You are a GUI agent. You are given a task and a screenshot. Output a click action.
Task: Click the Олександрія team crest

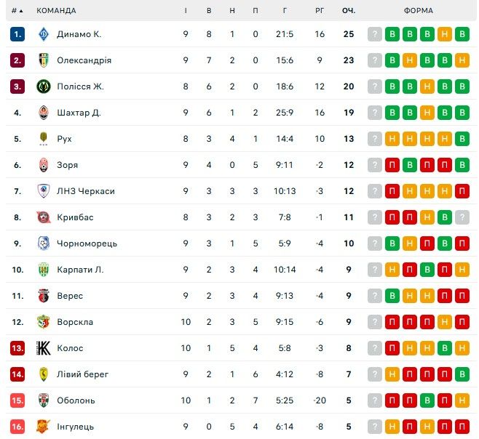43,60
